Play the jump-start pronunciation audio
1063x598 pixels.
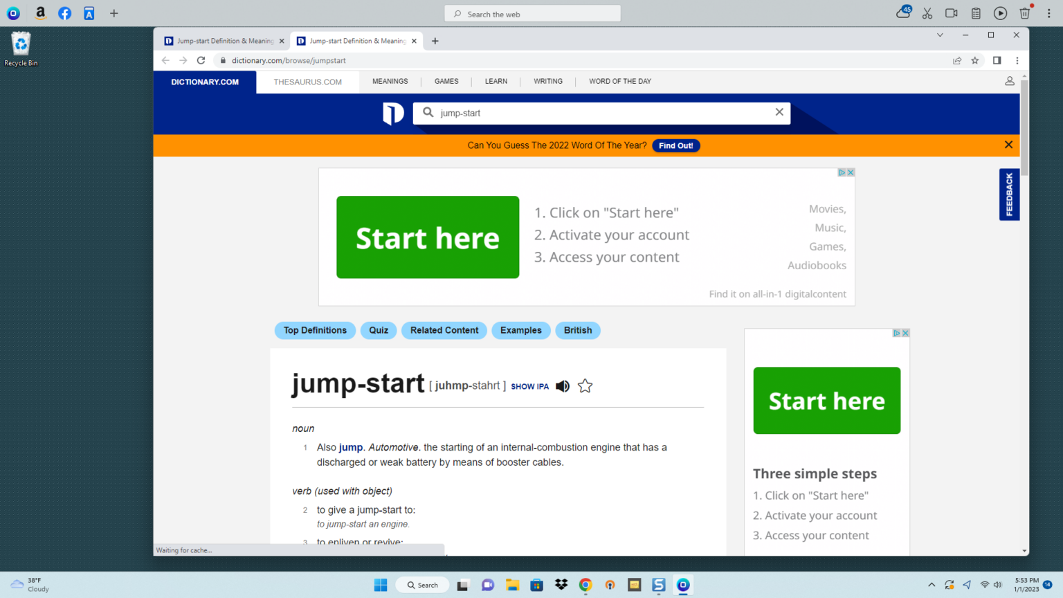tap(562, 386)
